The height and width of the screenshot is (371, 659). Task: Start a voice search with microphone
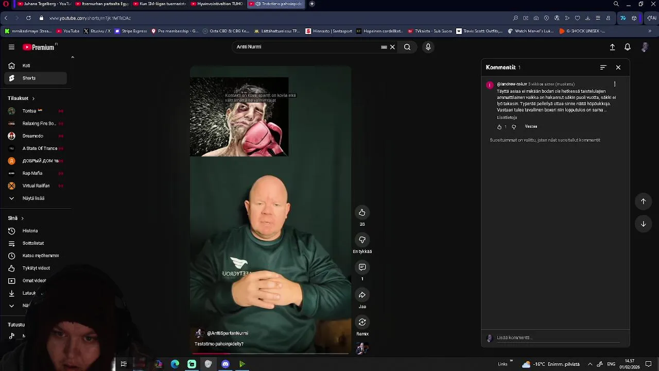pyautogui.click(x=428, y=47)
